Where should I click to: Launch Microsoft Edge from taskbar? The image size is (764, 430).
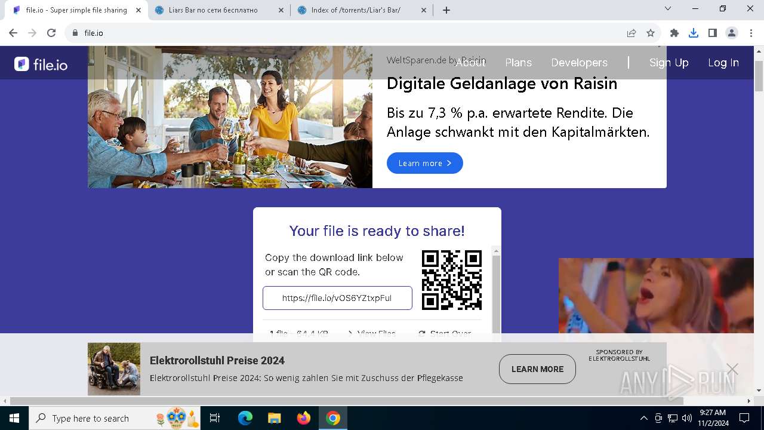click(245, 418)
